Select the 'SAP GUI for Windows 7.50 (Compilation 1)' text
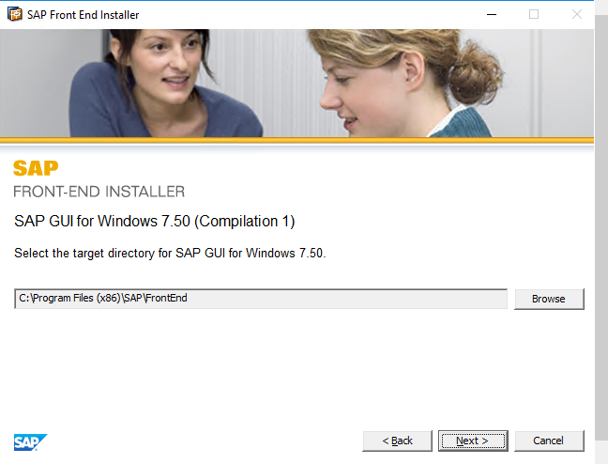 154,222
